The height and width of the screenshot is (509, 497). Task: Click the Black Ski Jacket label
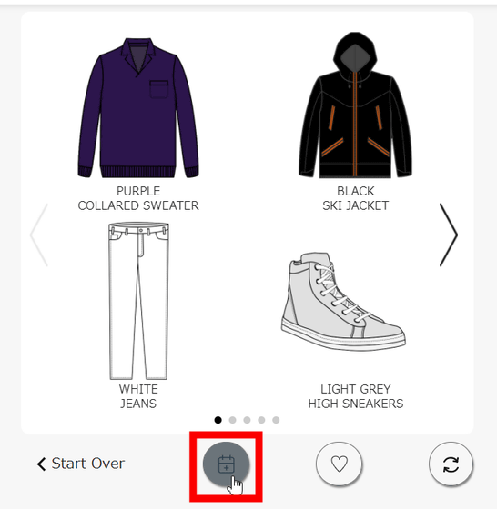[356, 198]
